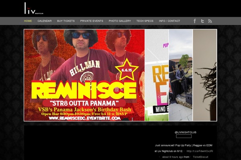Select the outdoor guitarist stage slide

181,75
